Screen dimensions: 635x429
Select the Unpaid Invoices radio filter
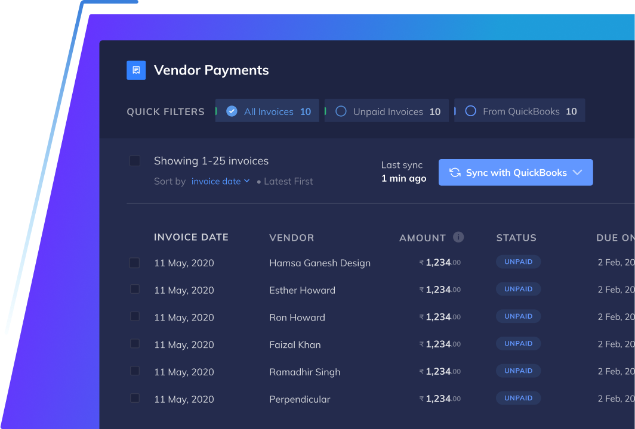click(x=341, y=111)
